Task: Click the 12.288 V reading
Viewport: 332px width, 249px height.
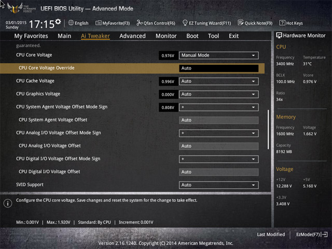Action: tap(284, 186)
